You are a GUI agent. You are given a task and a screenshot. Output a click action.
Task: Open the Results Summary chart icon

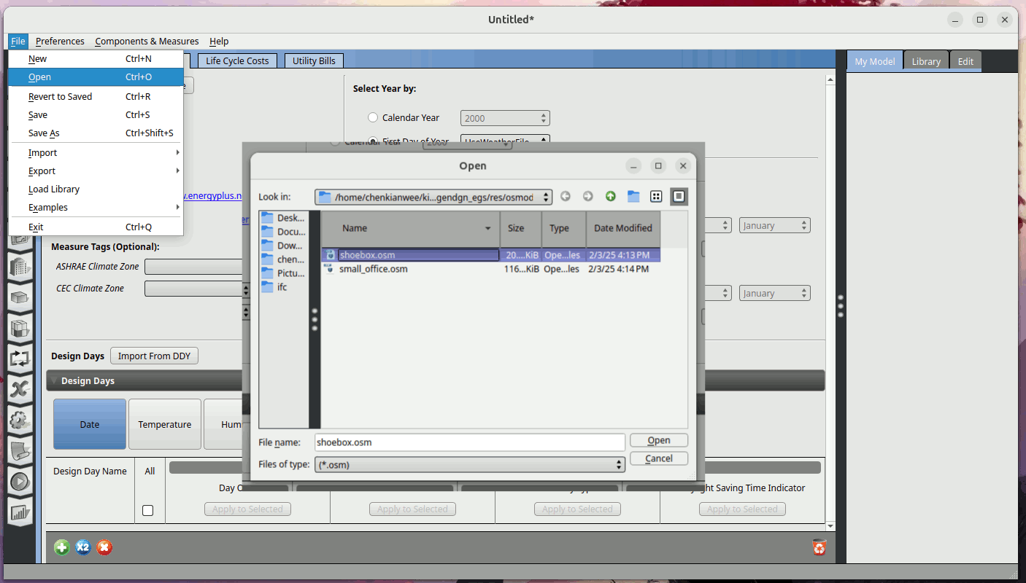20,512
